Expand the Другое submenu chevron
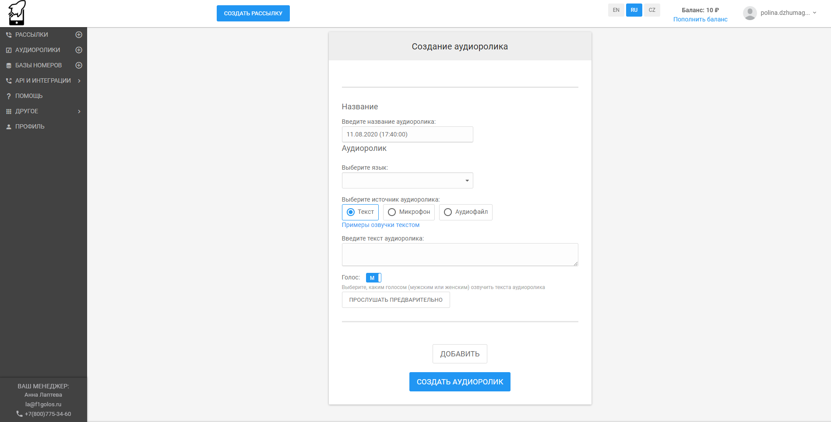This screenshot has height=422, width=831. tap(79, 112)
